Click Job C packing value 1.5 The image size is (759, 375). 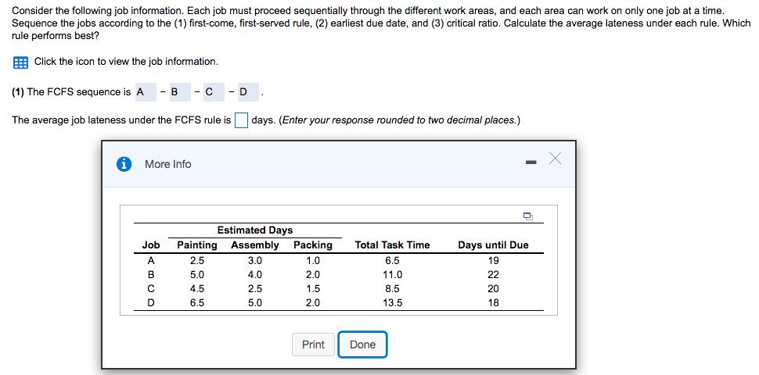(313, 289)
